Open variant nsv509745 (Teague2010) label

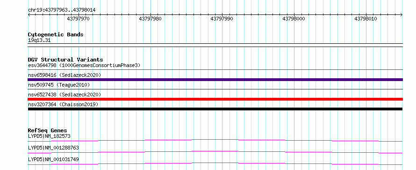click(x=59, y=85)
